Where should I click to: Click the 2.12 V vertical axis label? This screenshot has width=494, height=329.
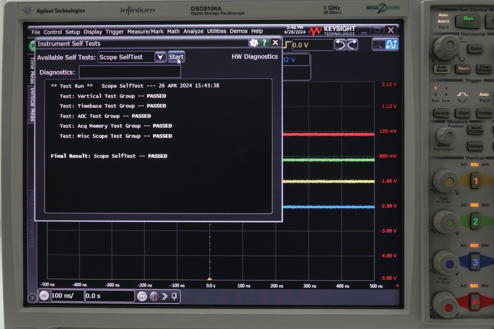tap(389, 84)
